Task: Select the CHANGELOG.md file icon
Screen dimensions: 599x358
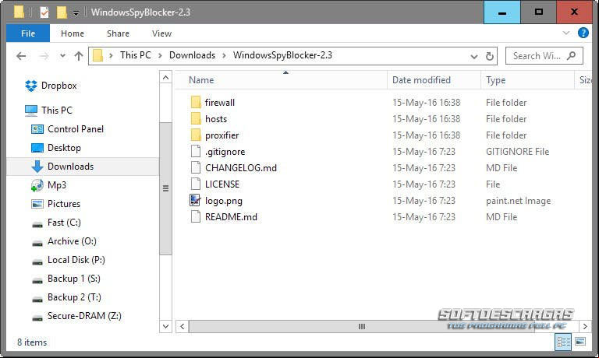Action: (196, 168)
